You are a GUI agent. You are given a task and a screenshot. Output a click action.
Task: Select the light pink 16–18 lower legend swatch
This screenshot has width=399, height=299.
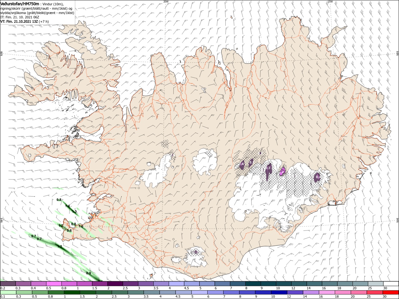click(326, 292)
